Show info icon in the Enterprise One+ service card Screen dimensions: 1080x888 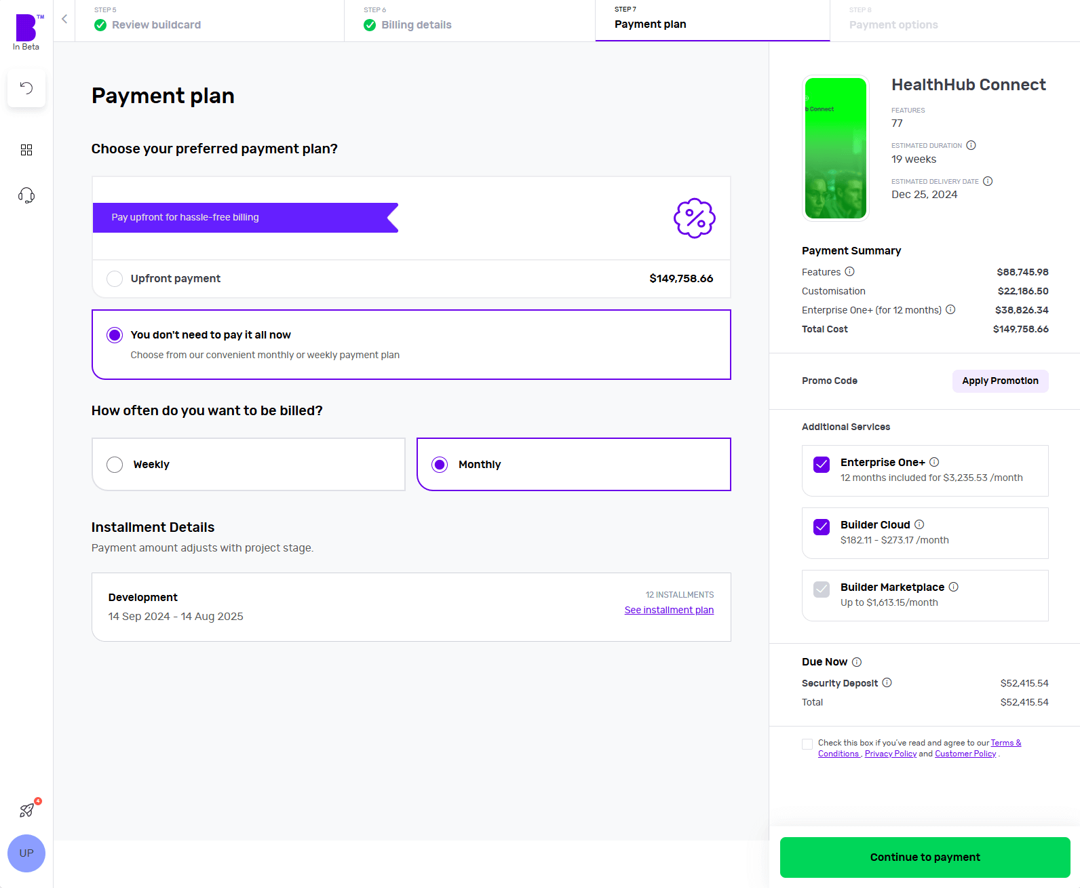934,462
